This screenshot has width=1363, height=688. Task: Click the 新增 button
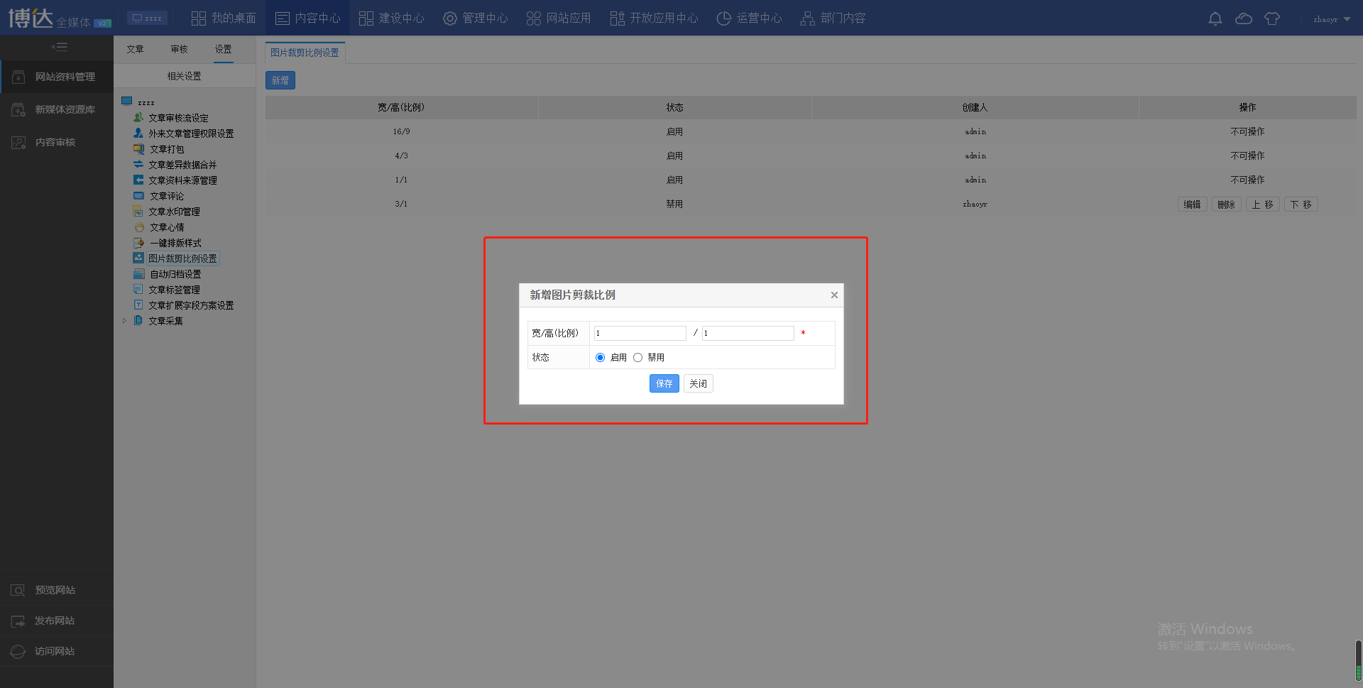280,80
